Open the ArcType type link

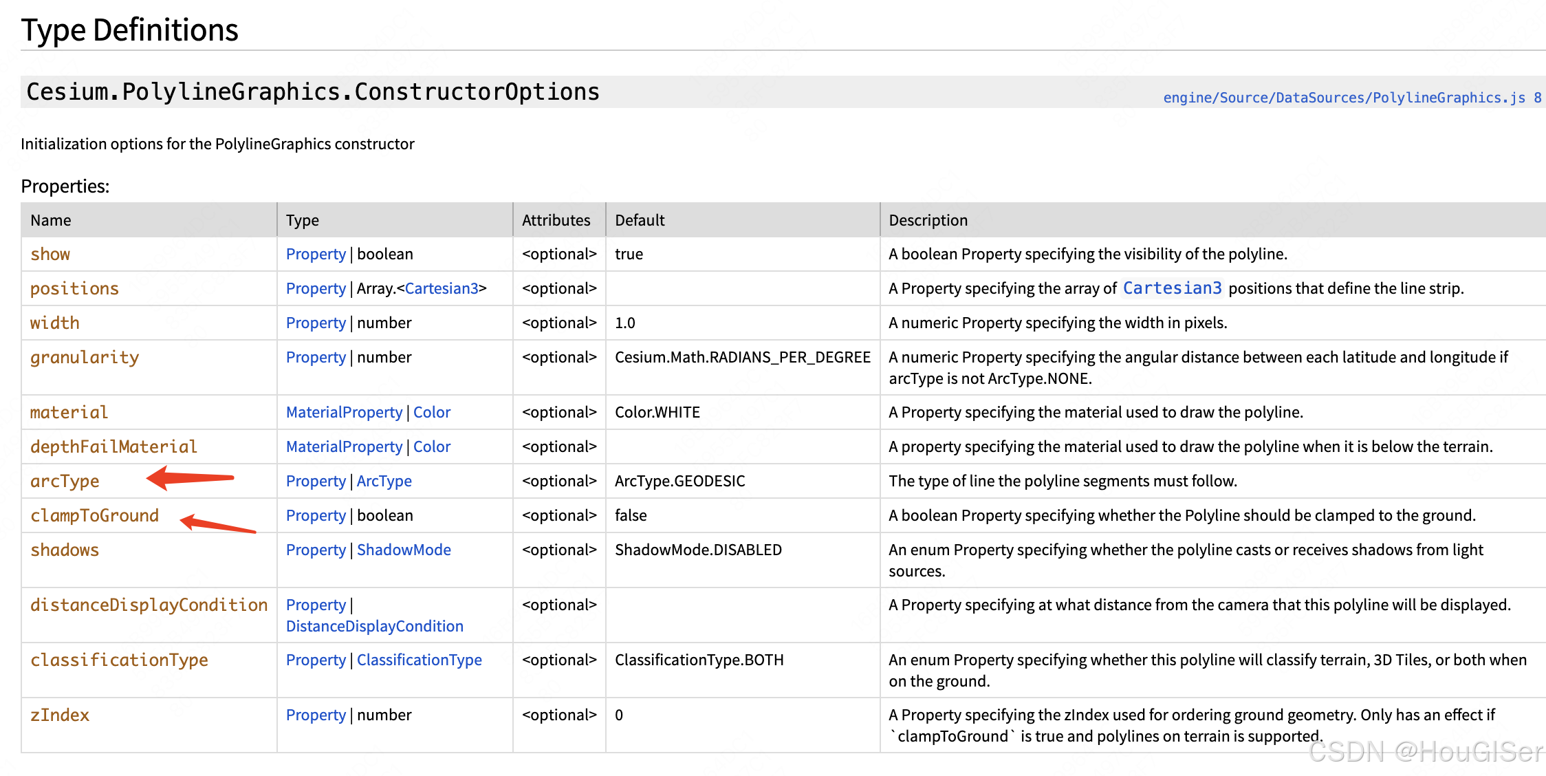click(x=384, y=481)
